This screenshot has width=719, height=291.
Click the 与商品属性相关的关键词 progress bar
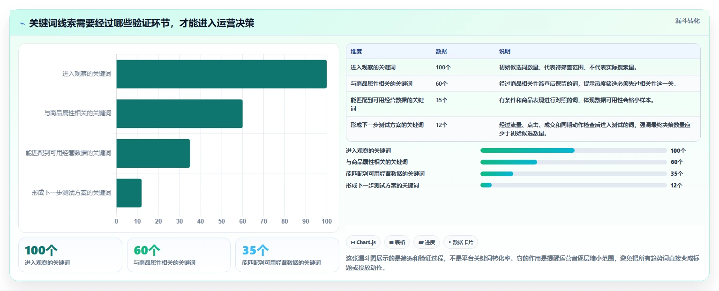[x=573, y=162]
